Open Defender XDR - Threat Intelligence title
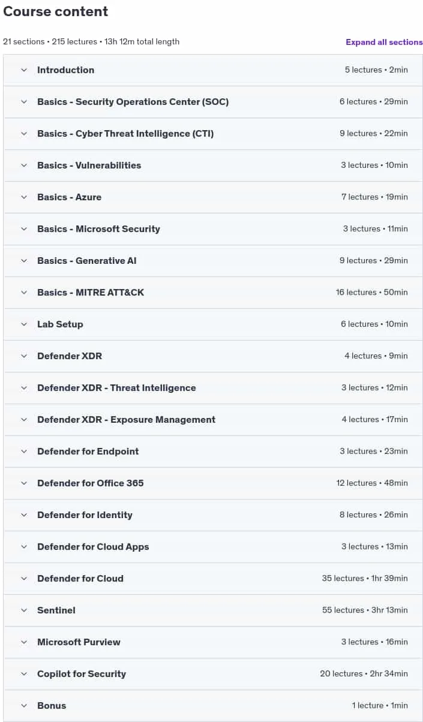Screen dimensions: 423x722 pos(116,388)
